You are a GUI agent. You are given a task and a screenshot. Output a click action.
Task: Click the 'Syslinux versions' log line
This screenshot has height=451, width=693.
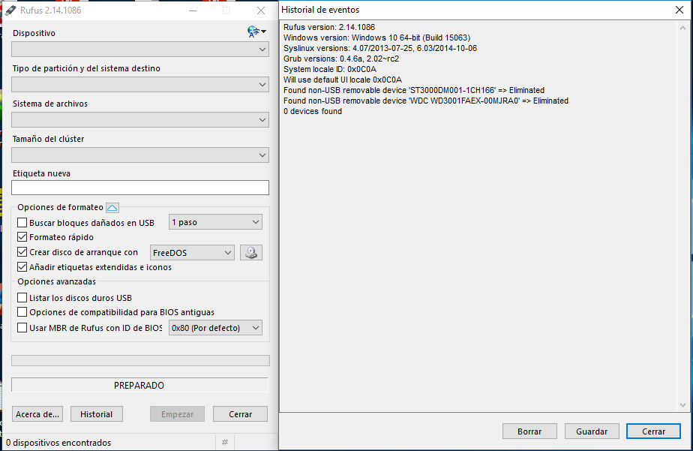point(380,48)
